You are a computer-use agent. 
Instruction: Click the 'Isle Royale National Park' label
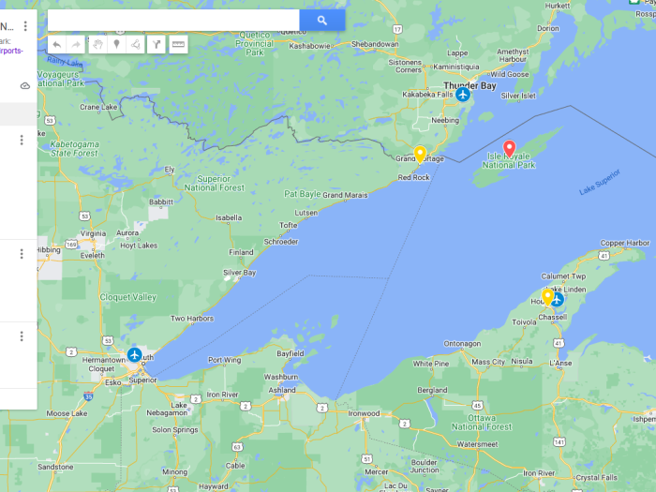tap(509, 160)
